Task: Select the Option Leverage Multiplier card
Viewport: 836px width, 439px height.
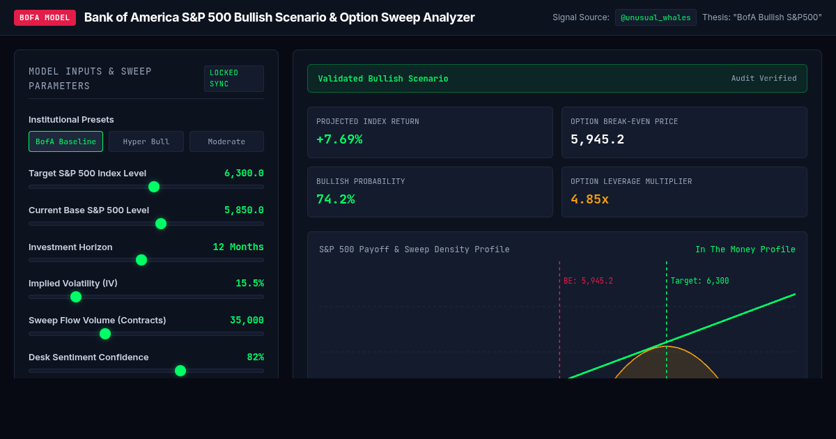Action: (684, 192)
